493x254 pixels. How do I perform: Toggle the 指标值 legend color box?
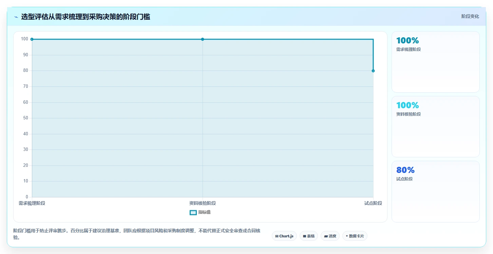[x=193, y=213]
